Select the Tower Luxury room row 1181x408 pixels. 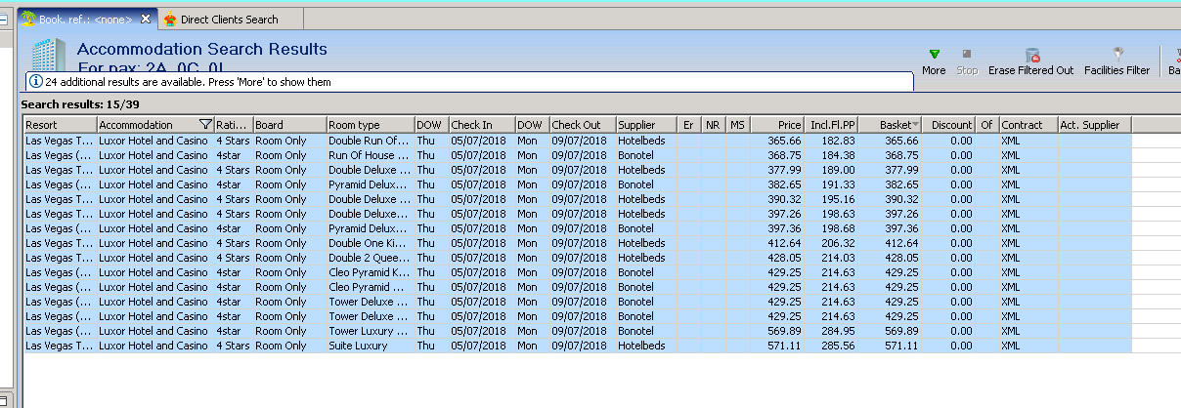(x=577, y=331)
